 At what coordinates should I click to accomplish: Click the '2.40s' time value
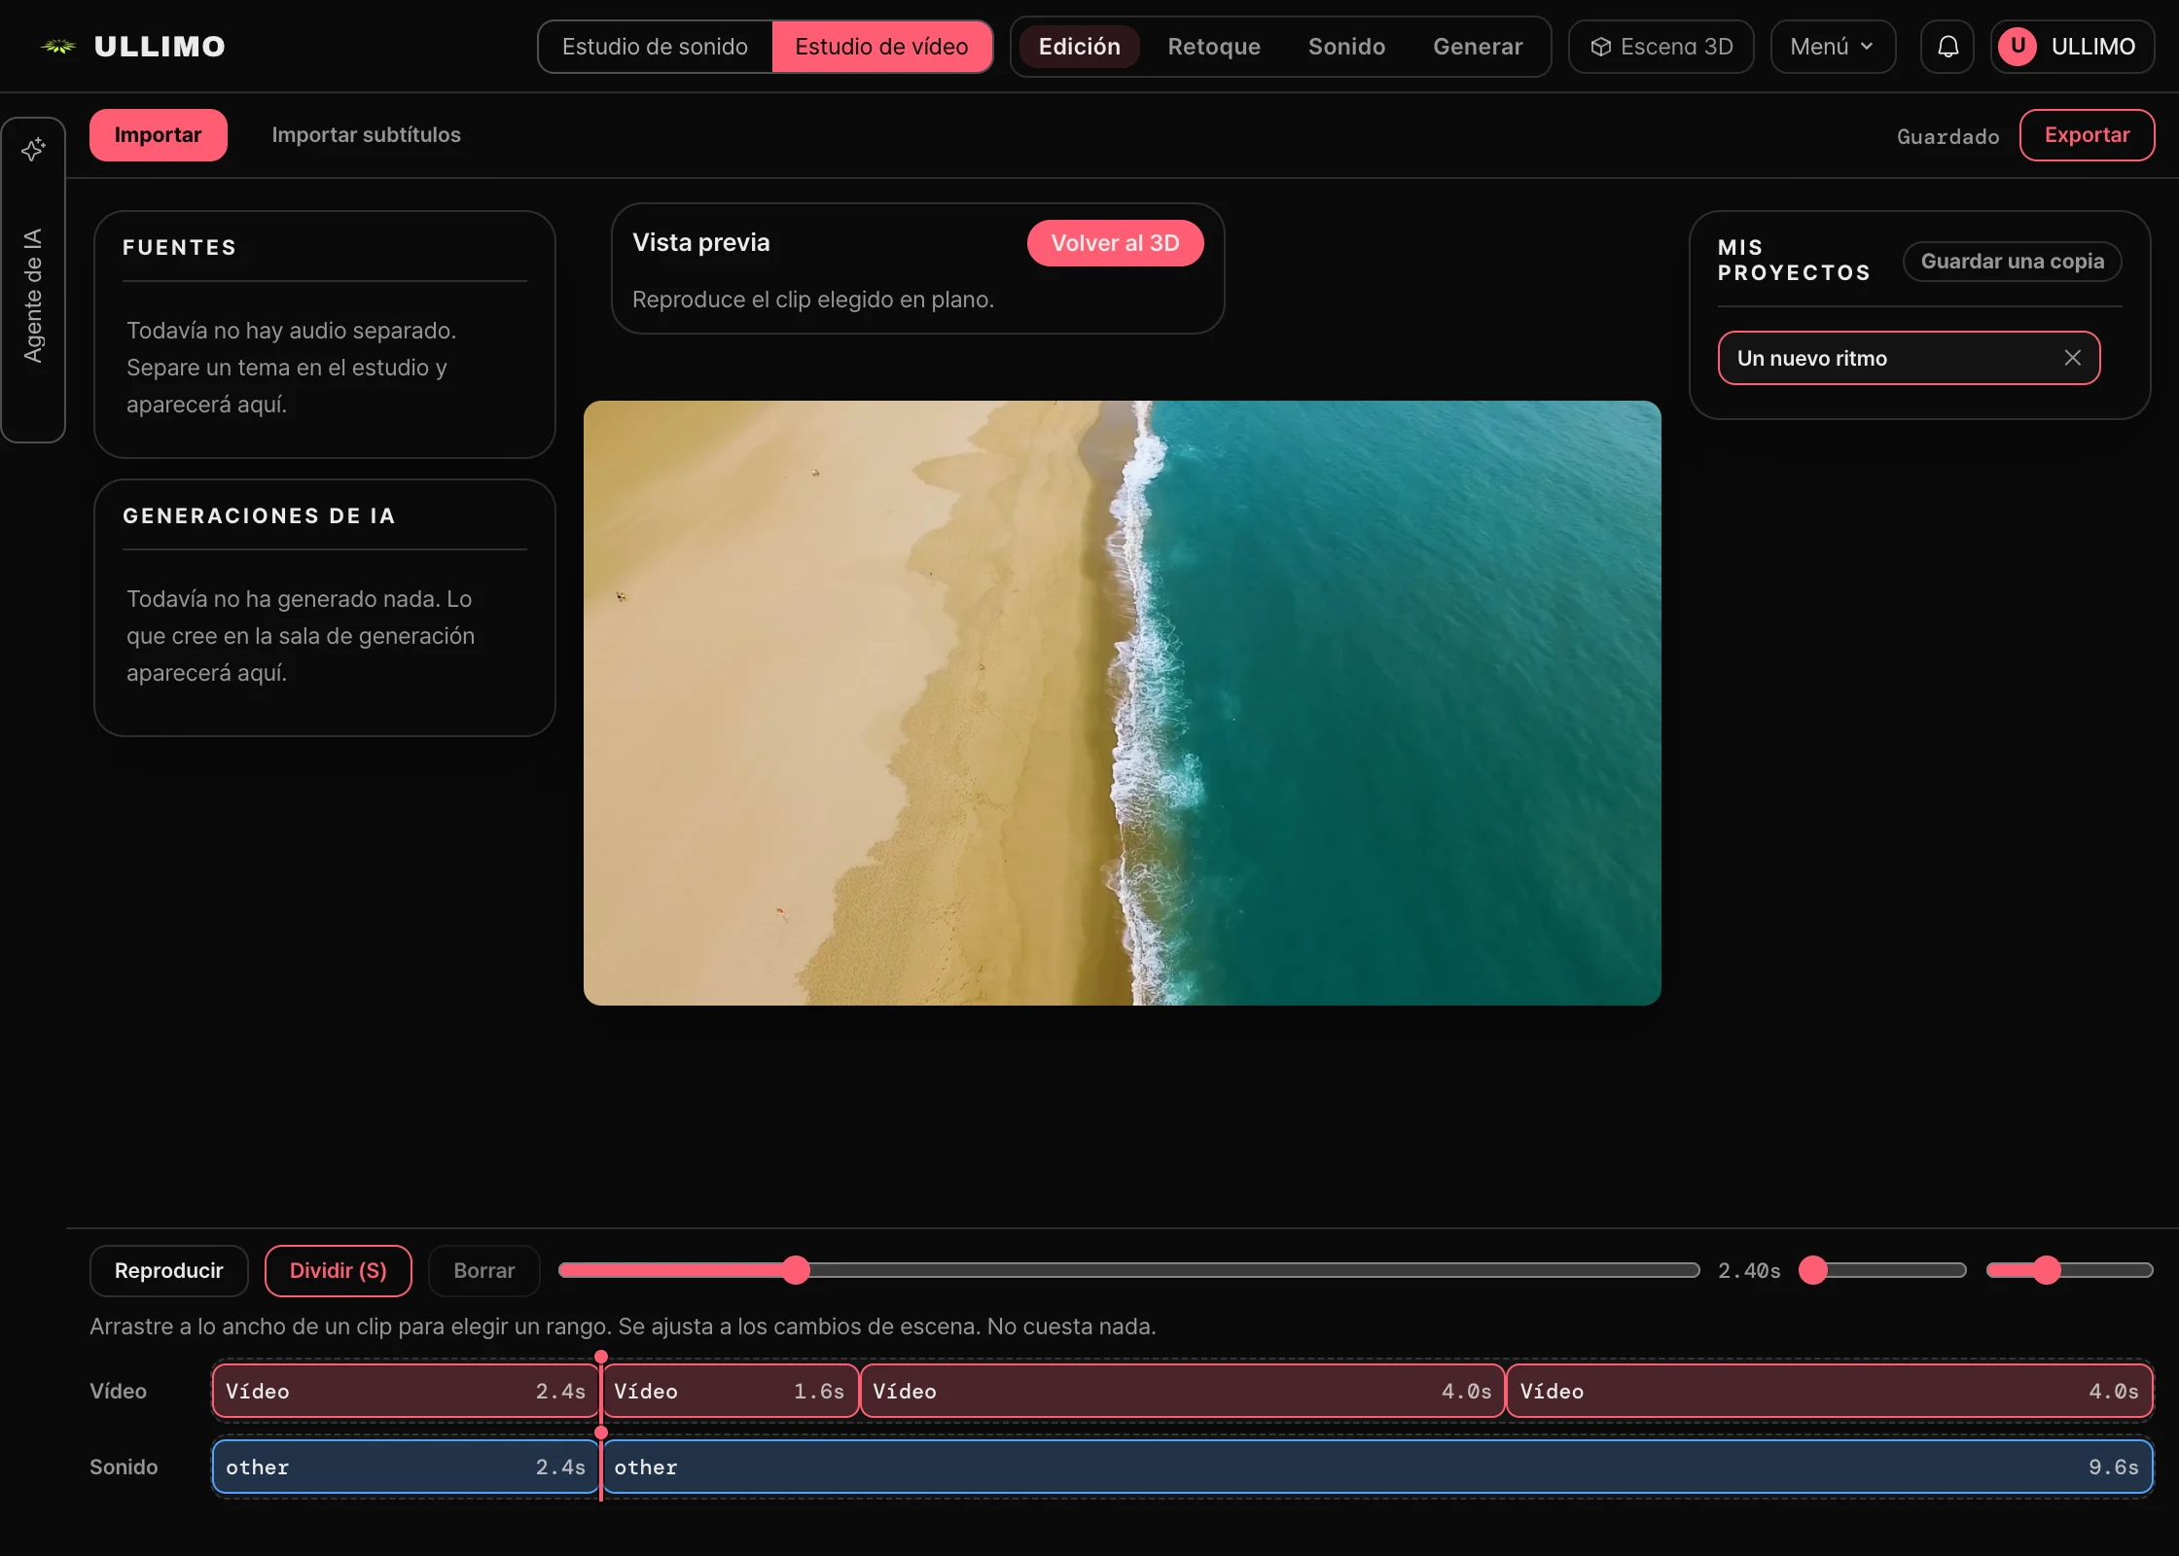[x=1749, y=1271]
